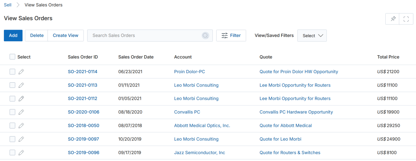Open the Abbott Medical Optics, Inc. account
416x161 pixels.
202,126
